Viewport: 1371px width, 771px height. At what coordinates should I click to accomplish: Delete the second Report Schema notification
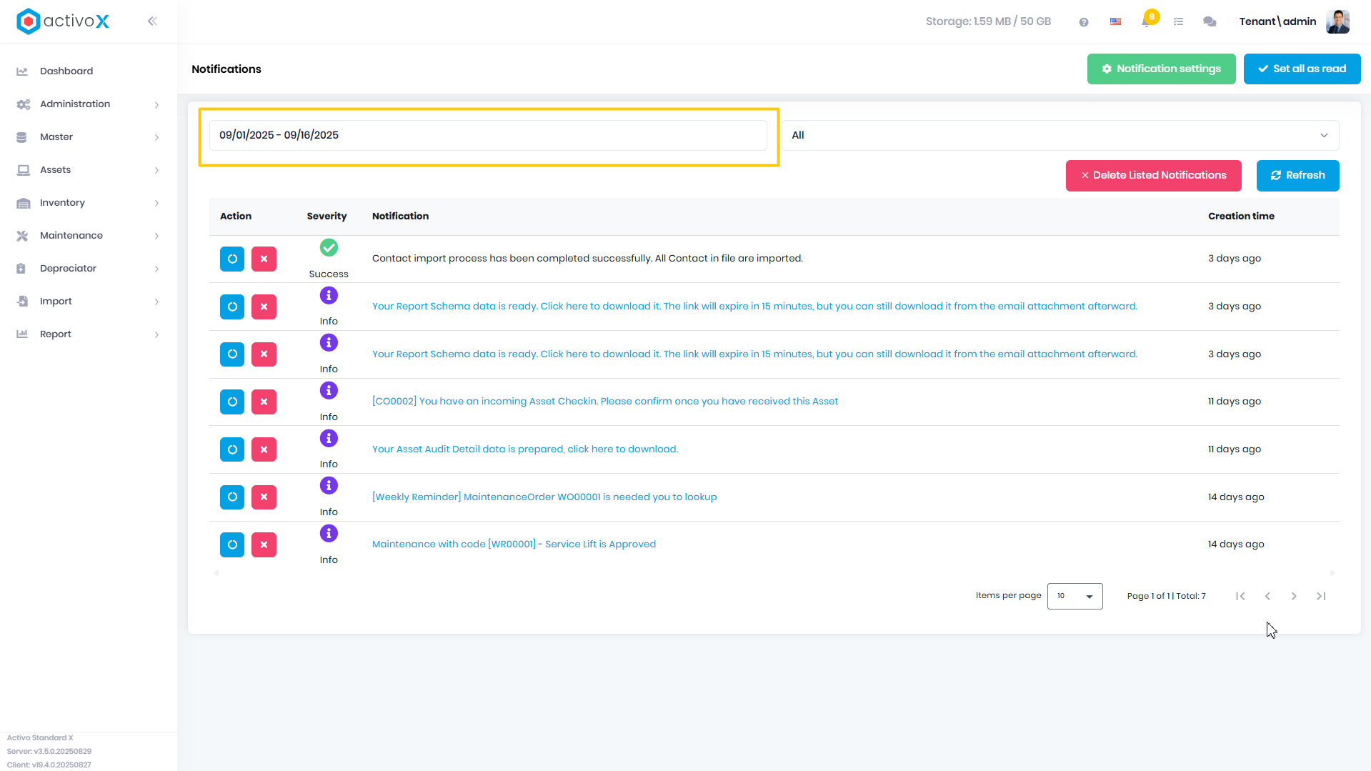tap(264, 354)
